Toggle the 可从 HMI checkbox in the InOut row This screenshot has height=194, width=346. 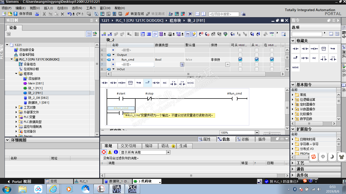240,69
